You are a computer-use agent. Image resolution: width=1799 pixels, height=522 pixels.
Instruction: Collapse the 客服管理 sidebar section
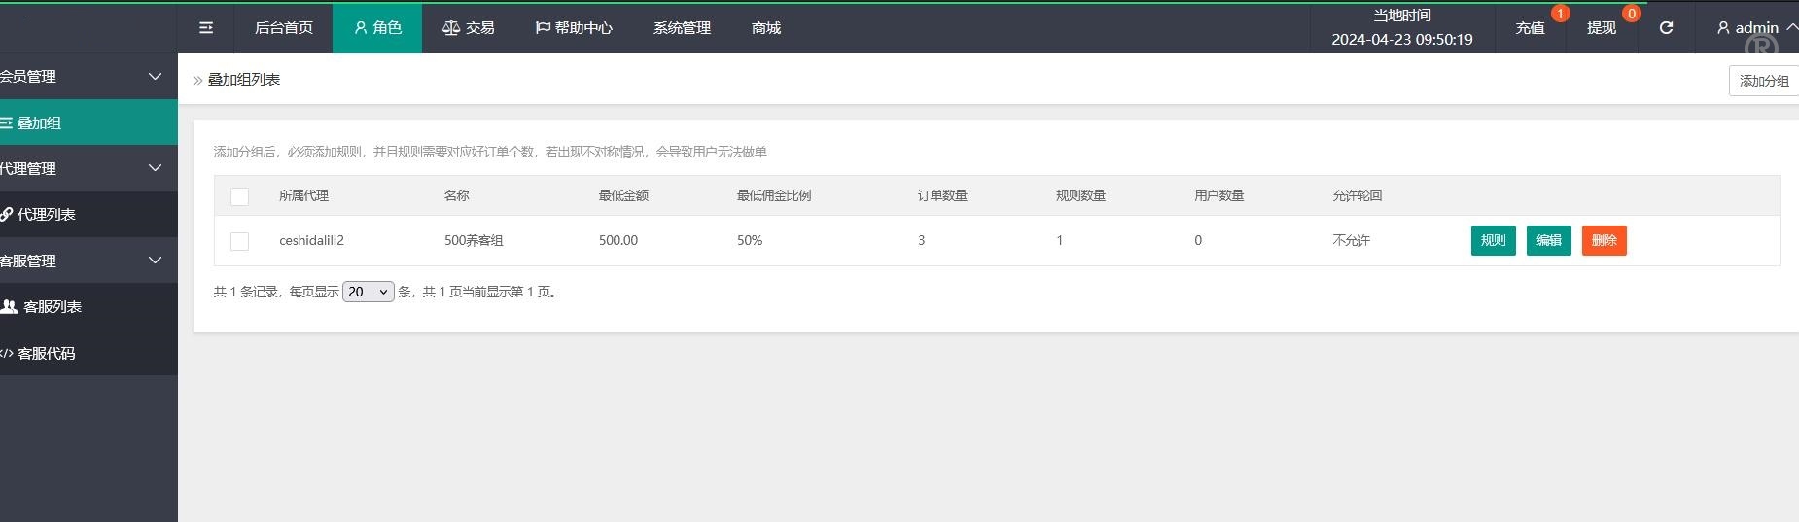(155, 261)
